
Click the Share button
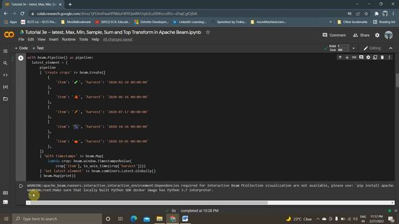362,35
